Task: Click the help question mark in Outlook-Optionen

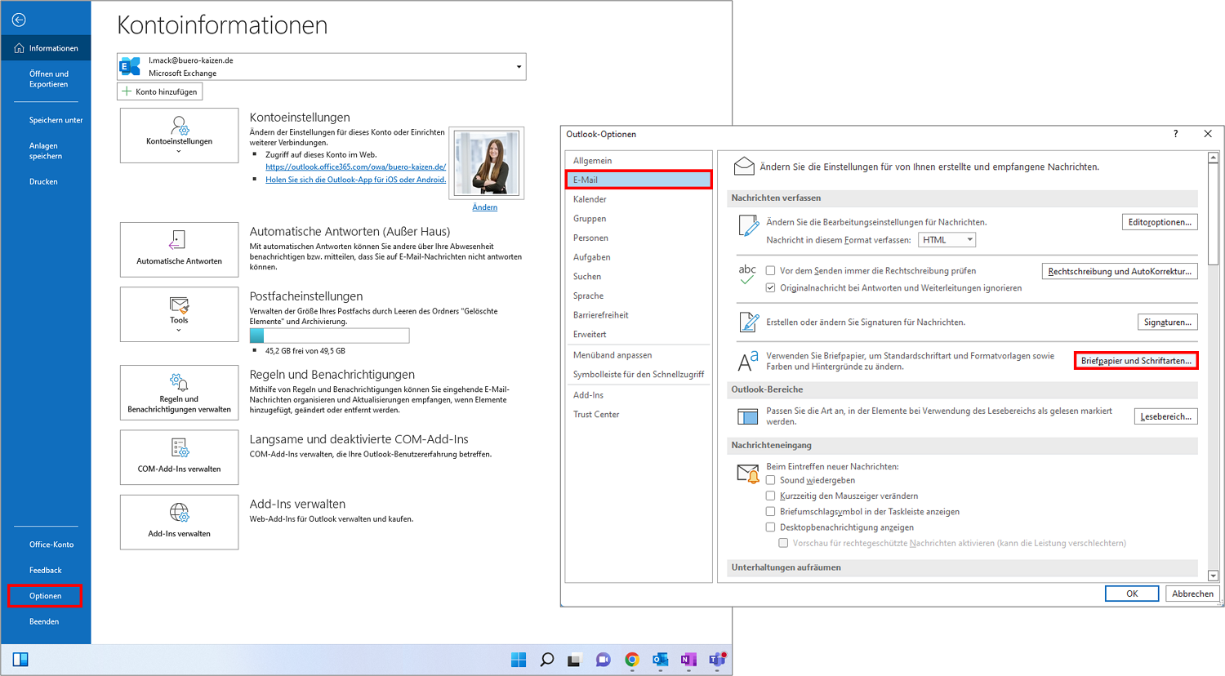Action: 1175,134
